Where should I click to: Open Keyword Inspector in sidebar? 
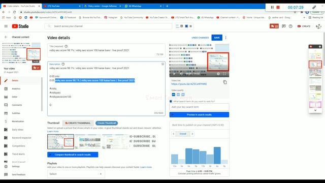pos(21,138)
